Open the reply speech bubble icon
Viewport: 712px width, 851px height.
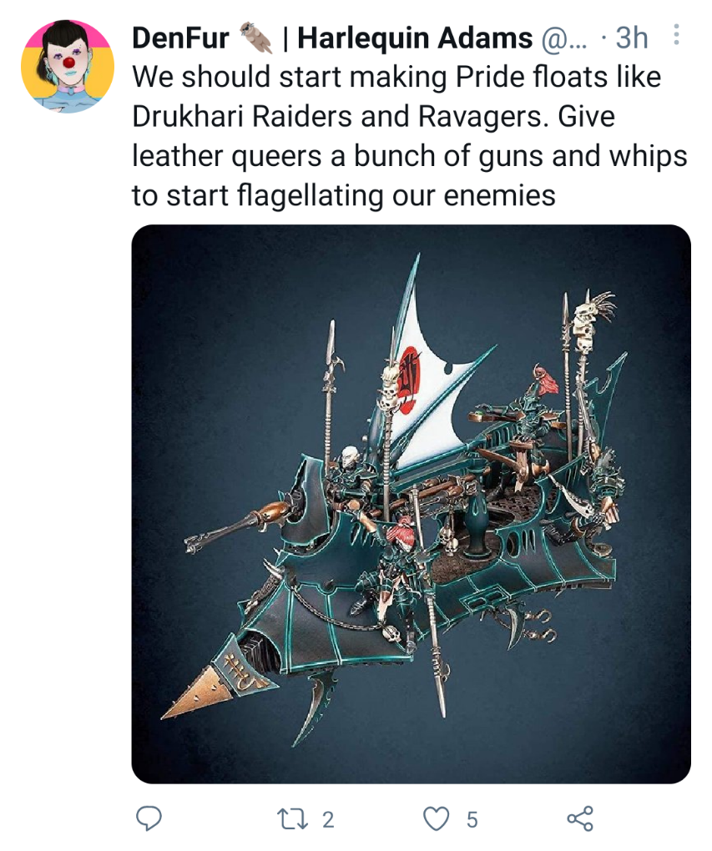point(149,818)
